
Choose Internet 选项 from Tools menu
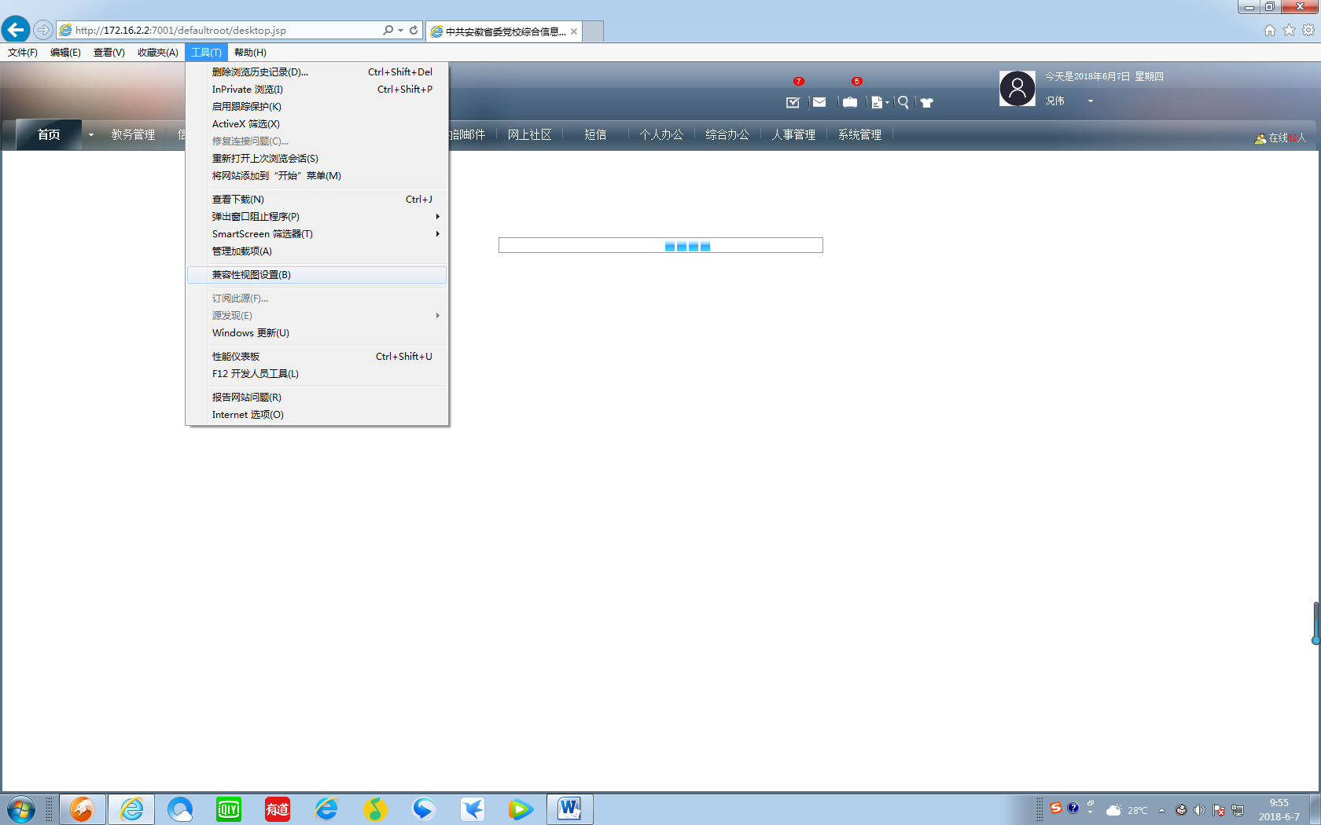(x=248, y=415)
